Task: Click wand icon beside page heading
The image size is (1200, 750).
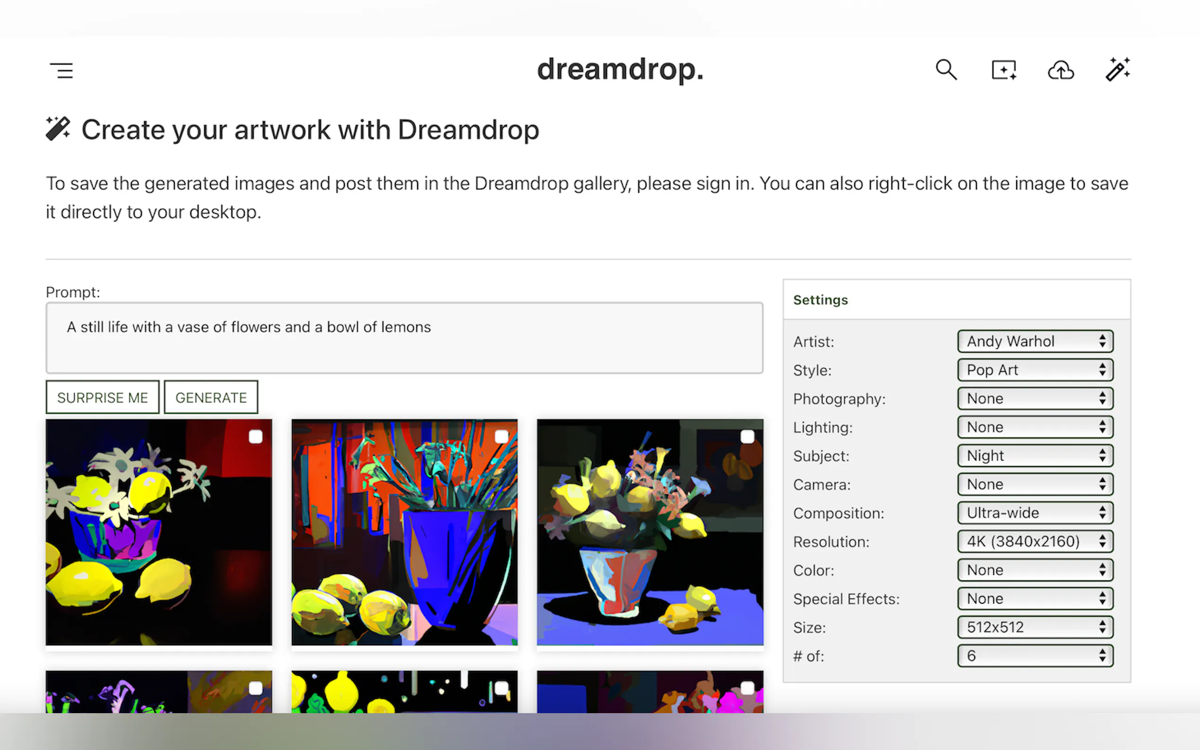Action: [x=58, y=129]
